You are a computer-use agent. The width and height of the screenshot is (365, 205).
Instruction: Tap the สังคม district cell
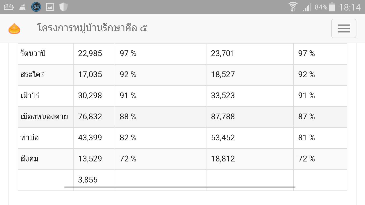point(46,159)
